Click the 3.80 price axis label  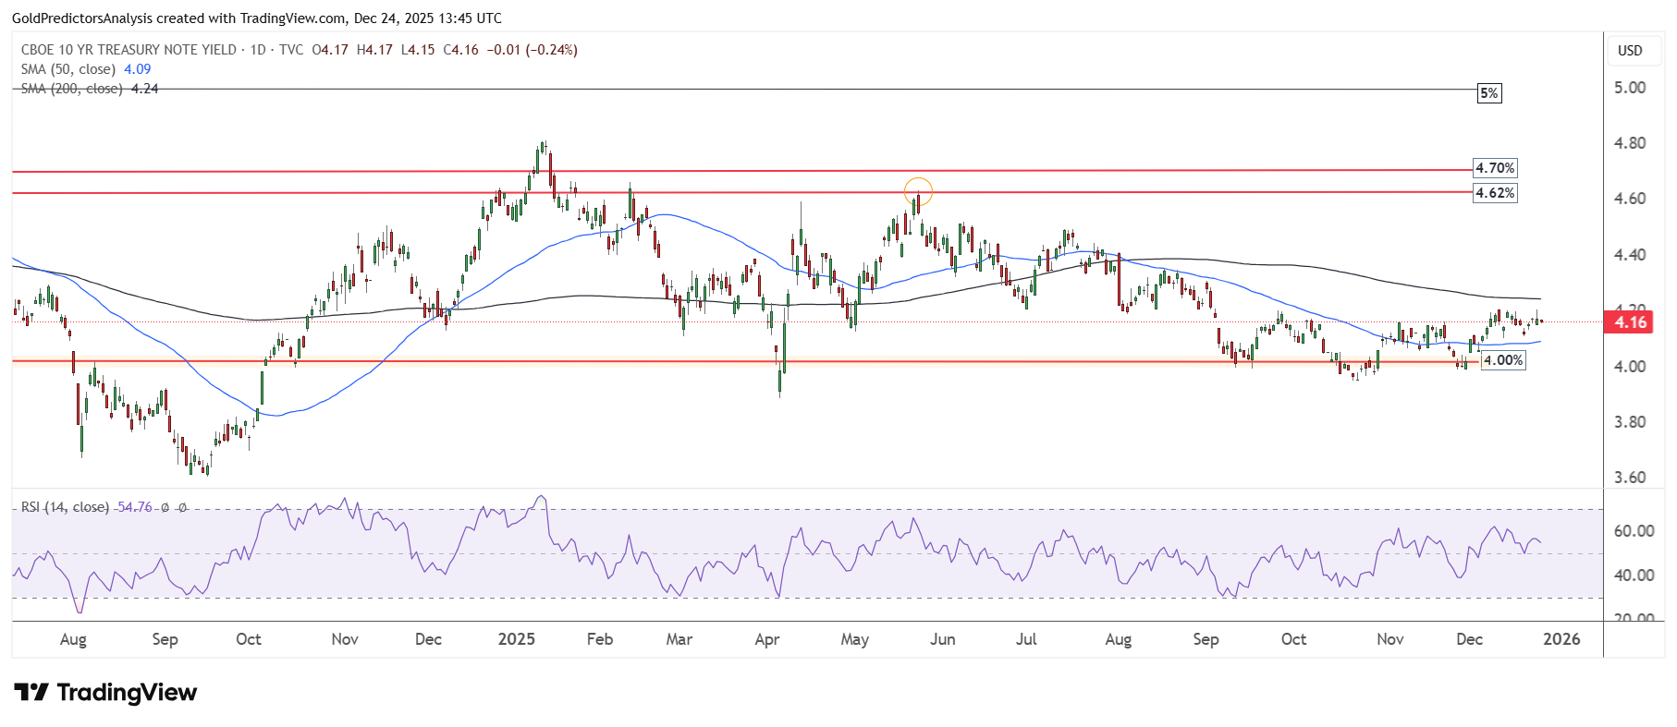(1630, 422)
